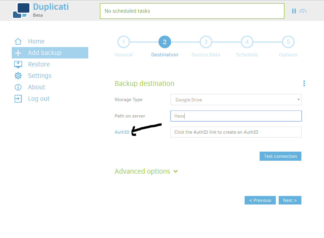The width and height of the screenshot is (324, 238).
Task: Click the Duplicati logo icon
Action: click(x=21, y=10)
